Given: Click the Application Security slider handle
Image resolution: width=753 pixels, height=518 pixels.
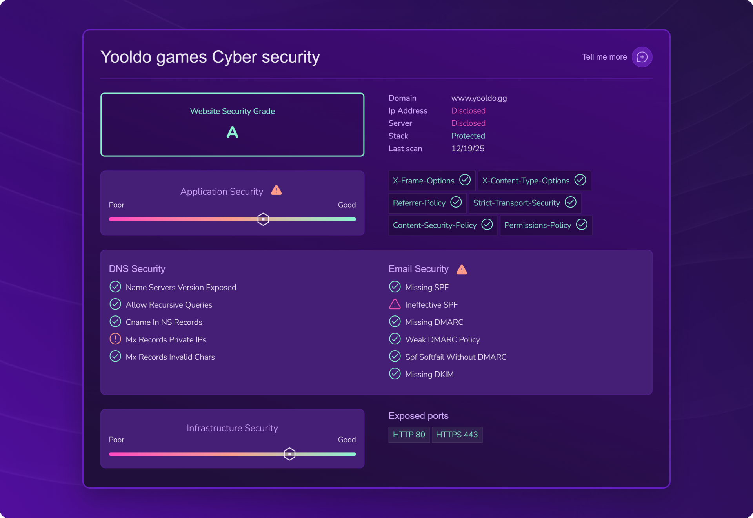Looking at the screenshot, I should click(x=263, y=219).
